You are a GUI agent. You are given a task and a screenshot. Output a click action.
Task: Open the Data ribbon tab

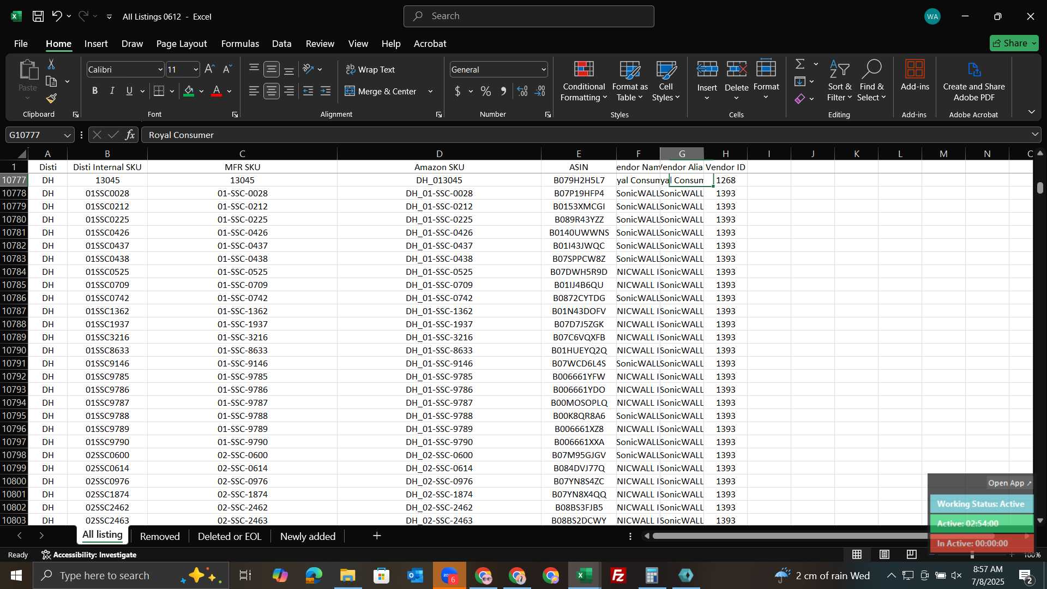(x=281, y=44)
